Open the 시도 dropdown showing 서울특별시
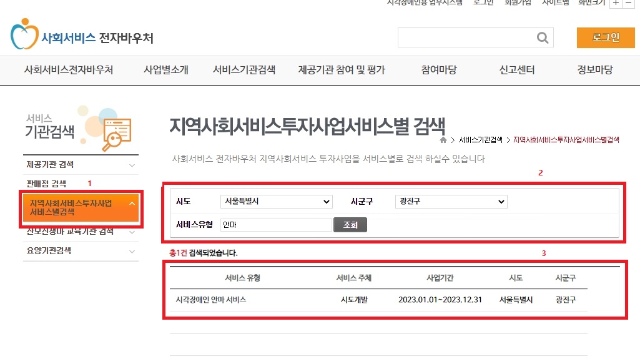Viewport: 640px width, 364px height. point(276,201)
